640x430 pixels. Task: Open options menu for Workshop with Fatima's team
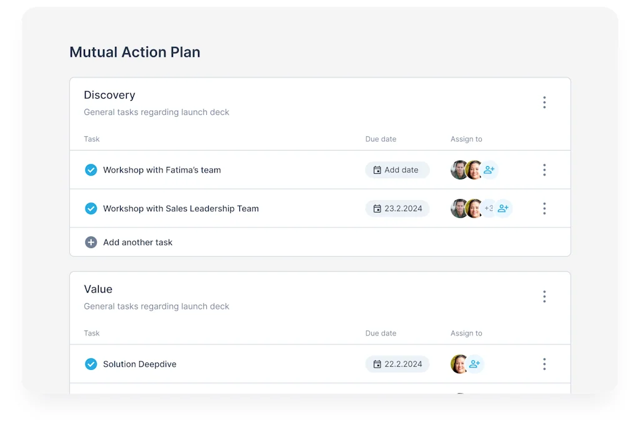tap(544, 169)
